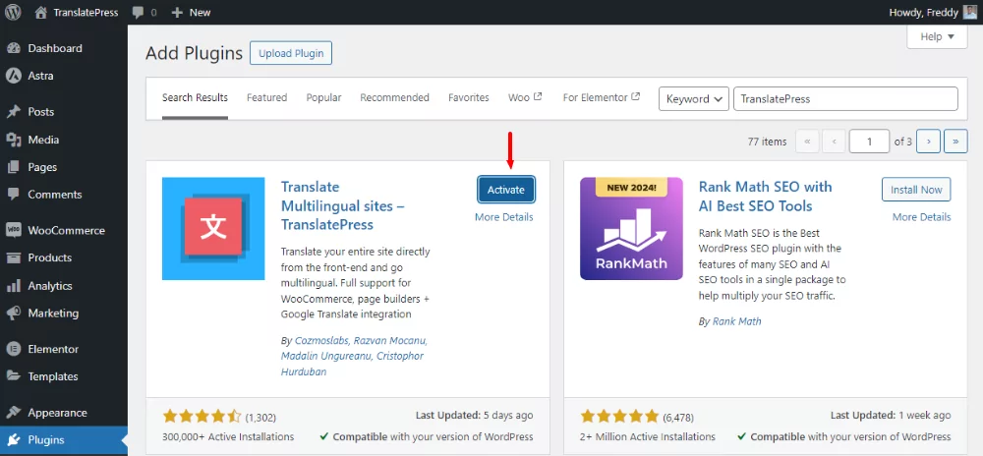This screenshot has width=983, height=456.
Task: Open the Rank Math author link
Action: click(737, 321)
